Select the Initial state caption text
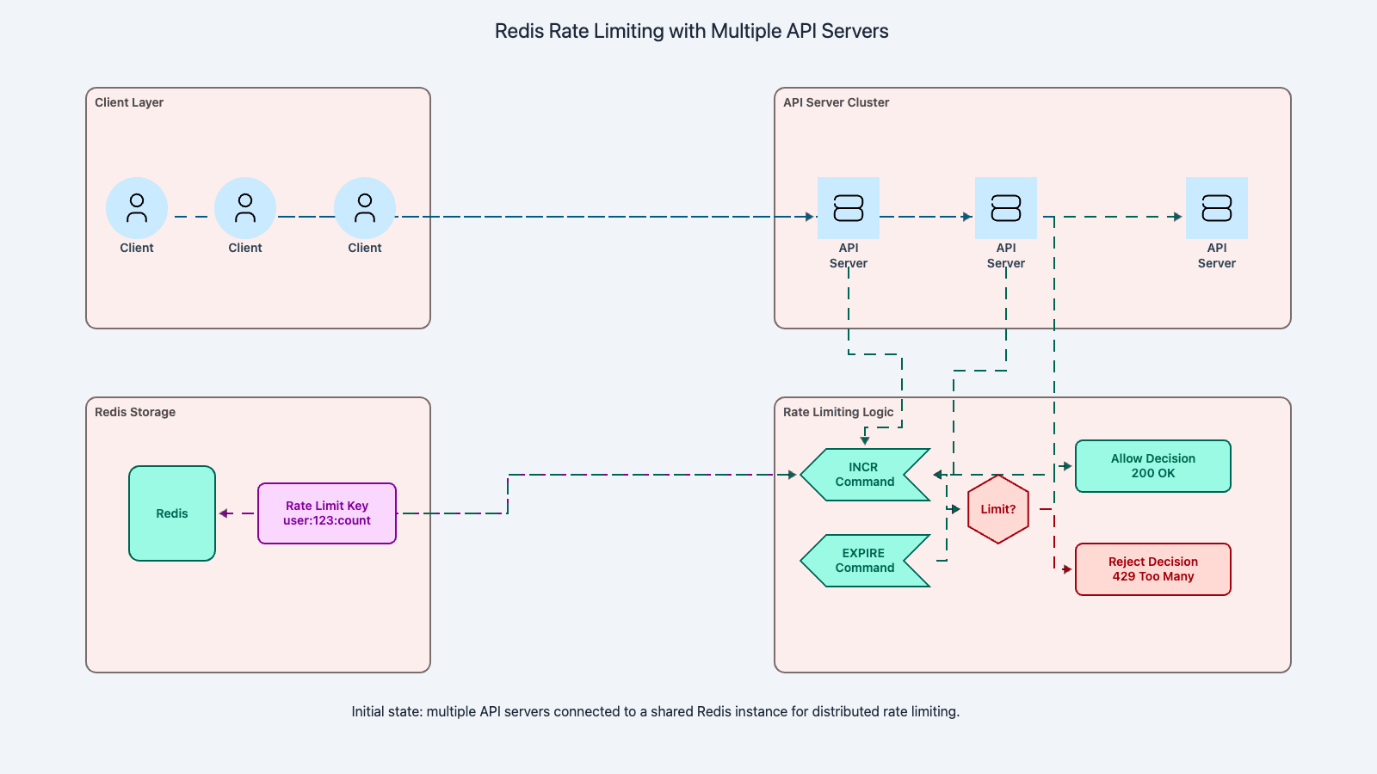The height and width of the screenshot is (774, 1377). (x=655, y=711)
